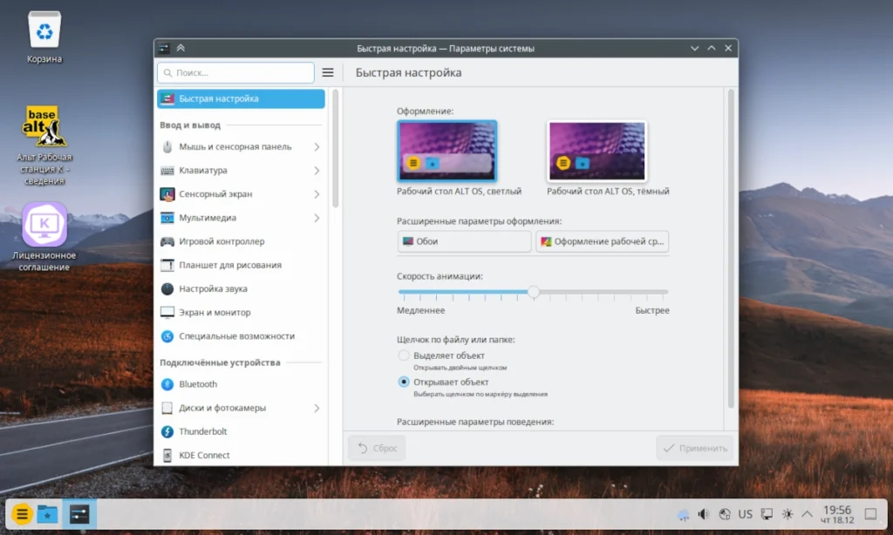893x535 pixels.
Task: Select the ALT OS тёмный theme thumbnail
Action: click(596, 151)
